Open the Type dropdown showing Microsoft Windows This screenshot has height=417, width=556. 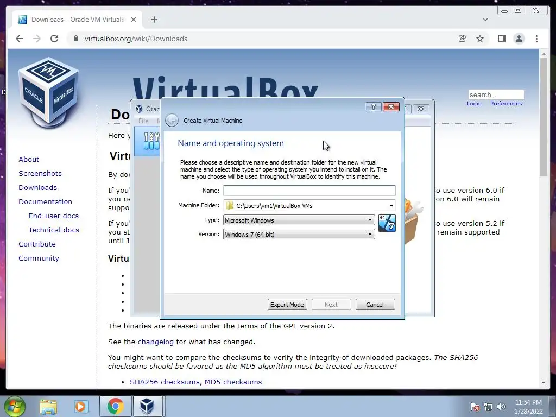299,220
